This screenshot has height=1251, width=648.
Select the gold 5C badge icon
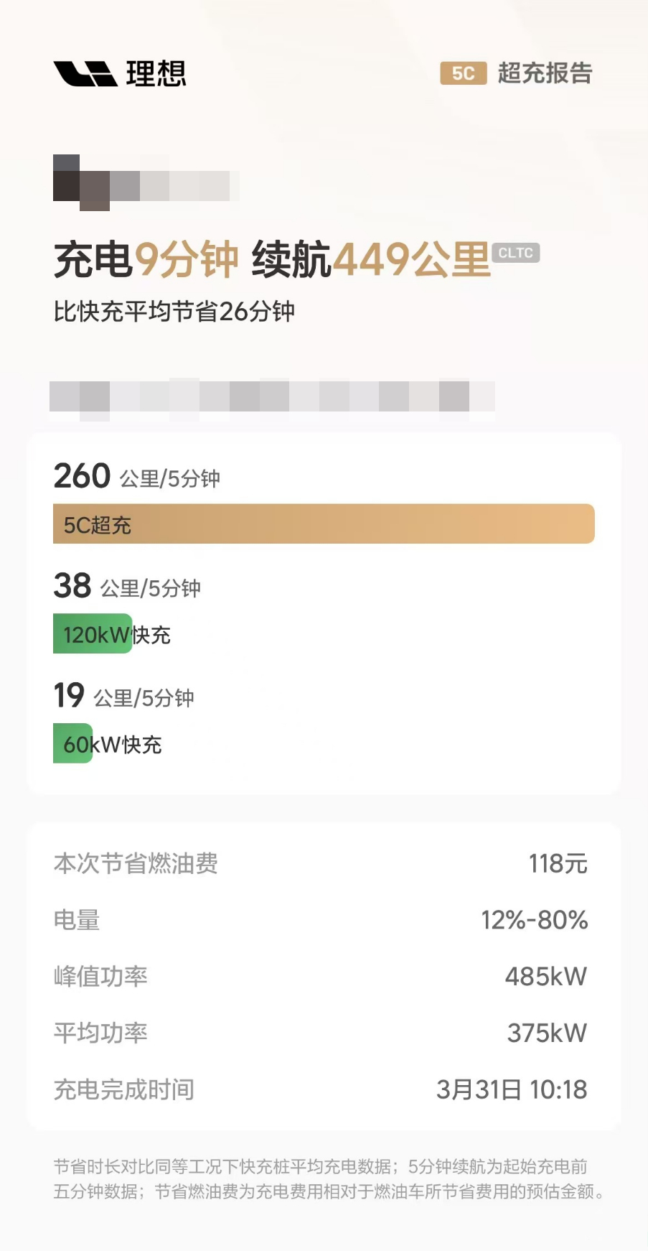(461, 73)
